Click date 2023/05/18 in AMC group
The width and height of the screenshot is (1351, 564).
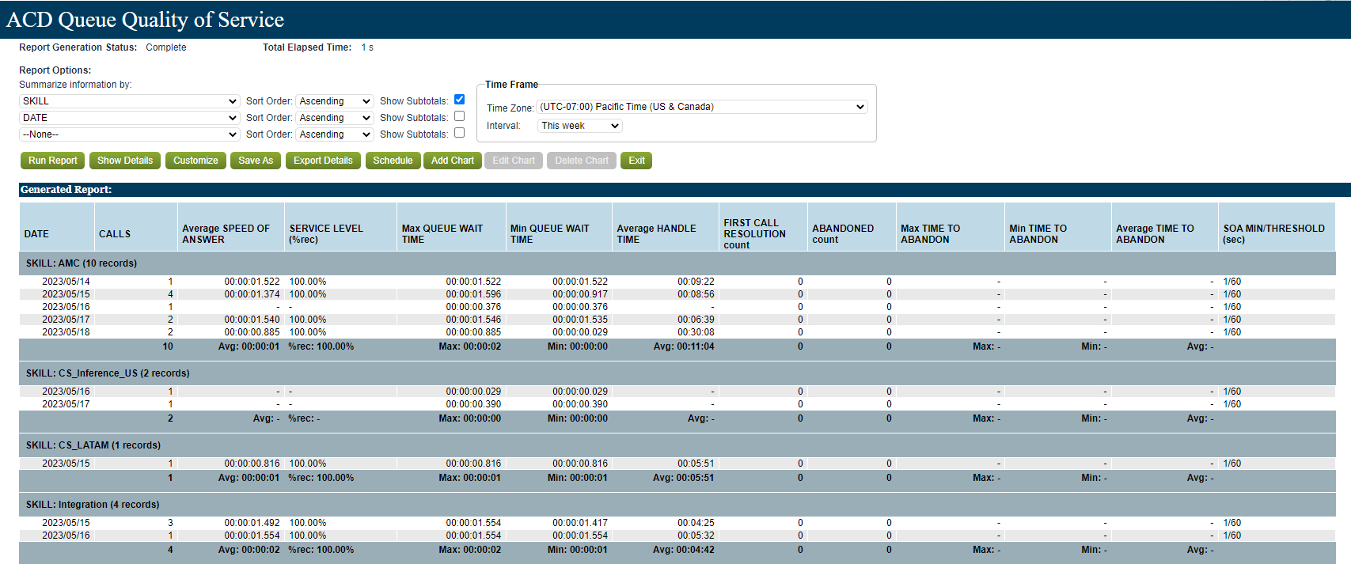click(x=66, y=332)
